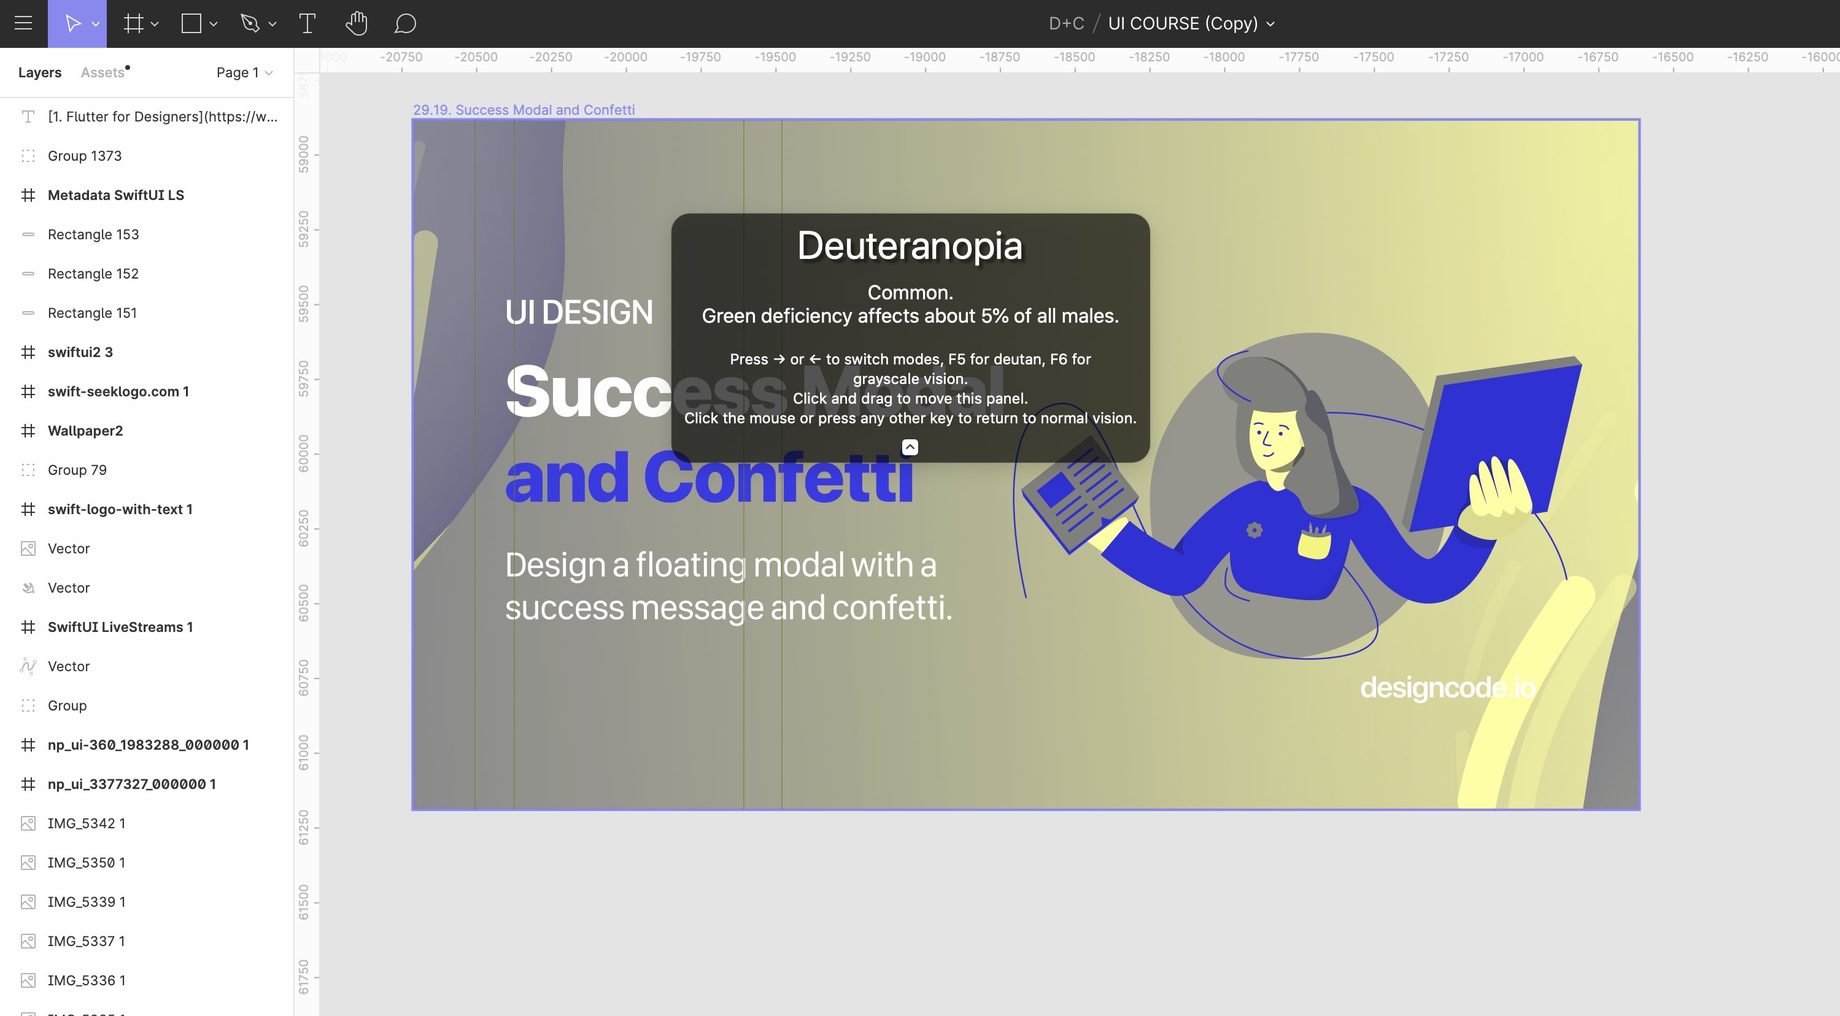The height and width of the screenshot is (1016, 1840).
Task: Select the Layers tab
Action: click(x=39, y=72)
